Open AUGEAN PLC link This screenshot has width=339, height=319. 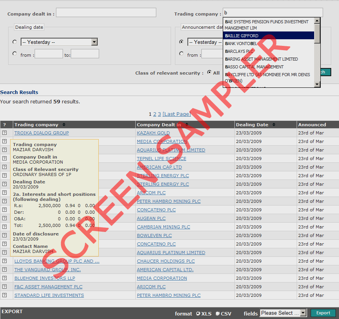coord(151,218)
